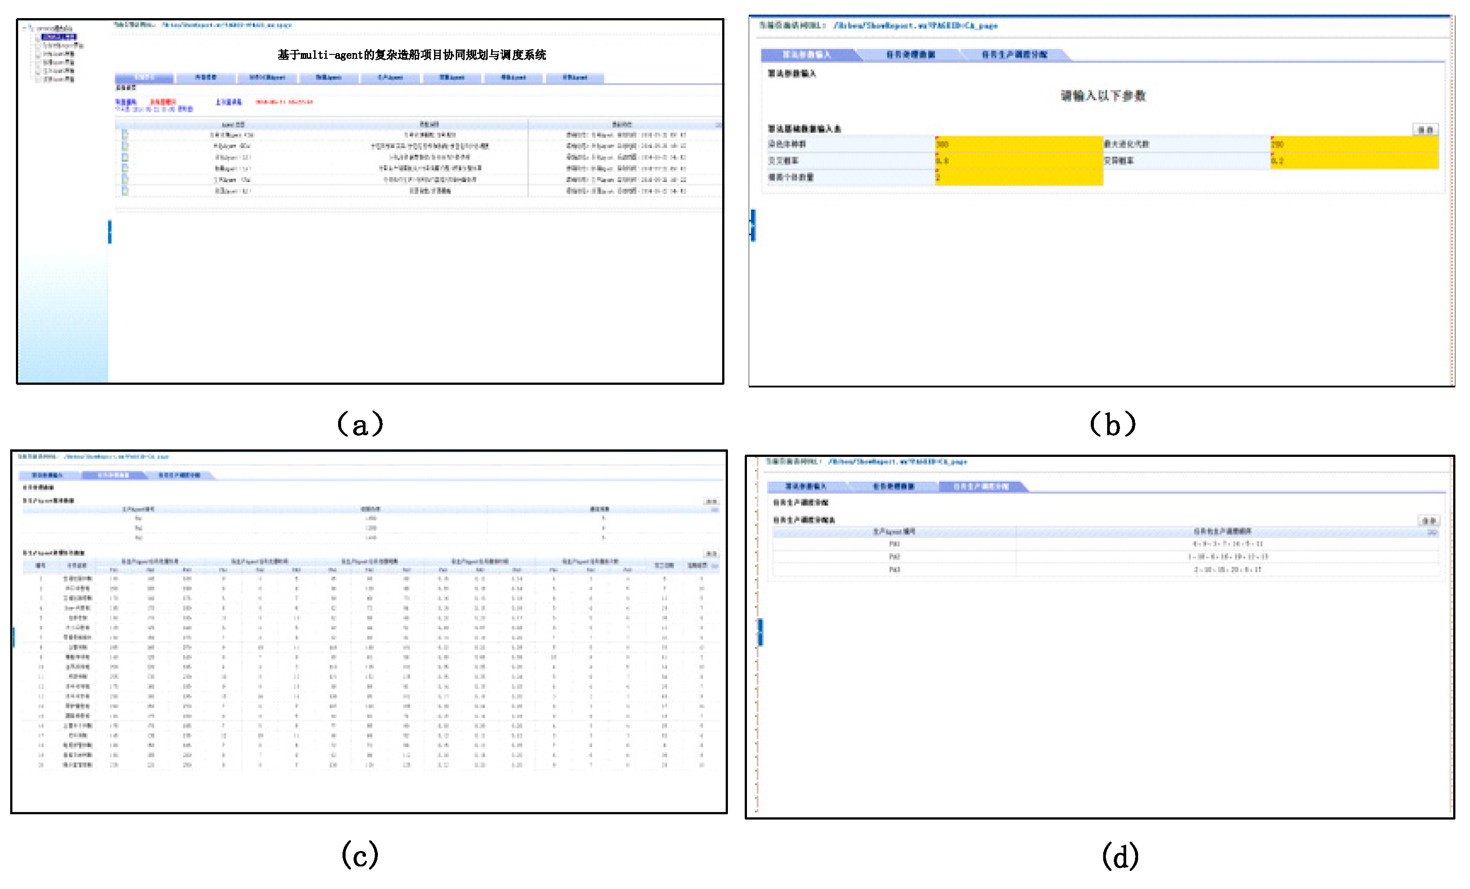Click blue sidebar splitter handle in panel (b)

coord(754,226)
